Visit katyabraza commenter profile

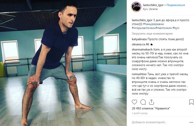coord(139,39)
